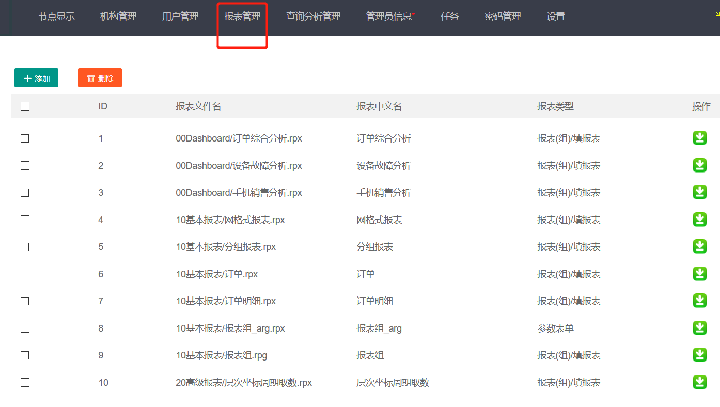Click the ID cell showing 8

click(x=101, y=328)
